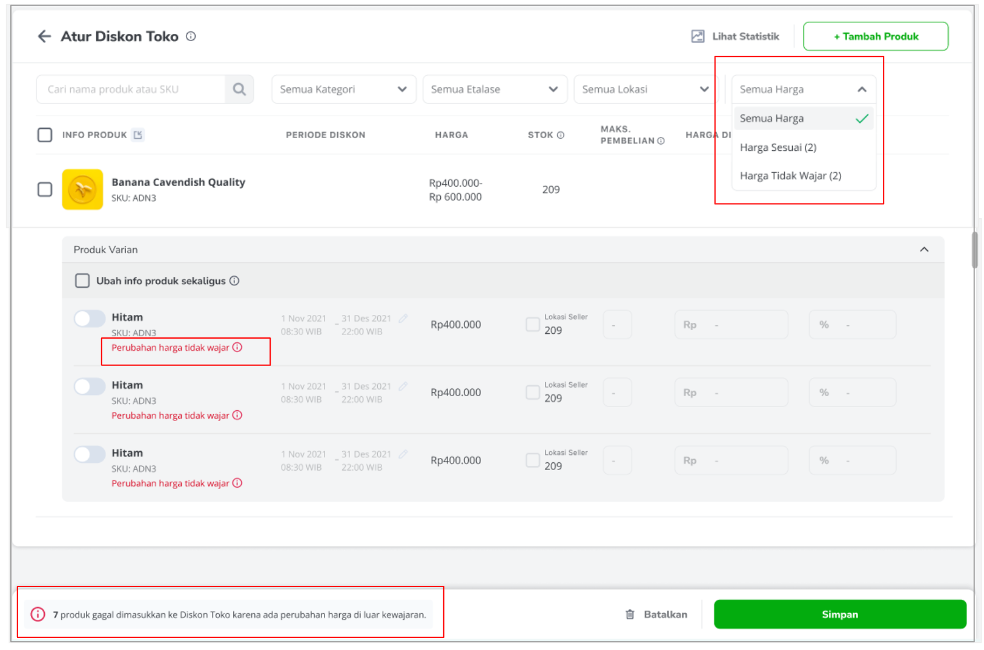Click the percent discount field on first Hitam row
Screen dimensions: 984x650
(x=853, y=325)
